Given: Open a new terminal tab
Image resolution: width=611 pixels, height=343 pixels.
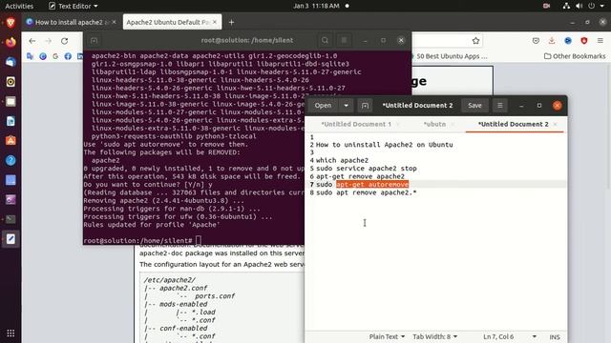Looking at the screenshot, I should [94, 40].
